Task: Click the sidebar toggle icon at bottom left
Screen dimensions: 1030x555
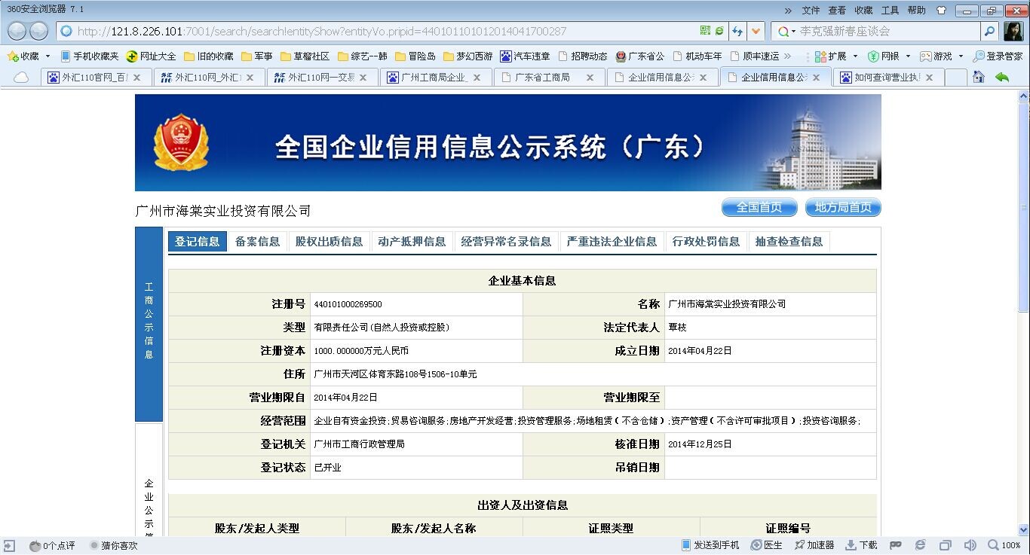Action: click(9, 545)
